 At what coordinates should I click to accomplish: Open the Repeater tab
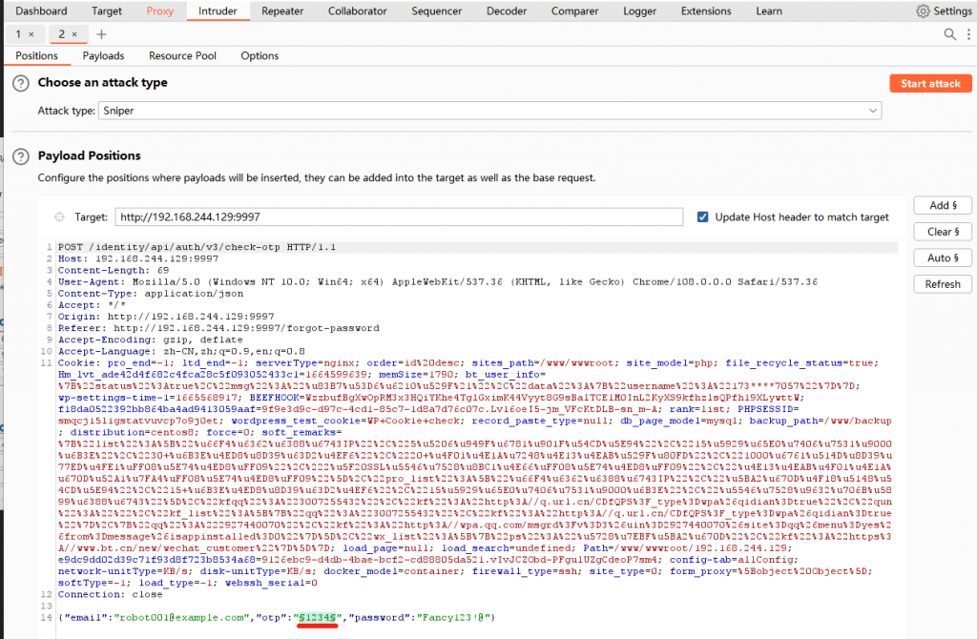pos(282,11)
